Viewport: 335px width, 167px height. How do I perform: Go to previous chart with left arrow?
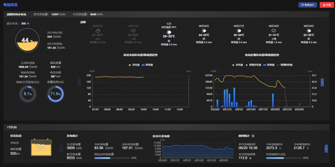tap(80, 82)
